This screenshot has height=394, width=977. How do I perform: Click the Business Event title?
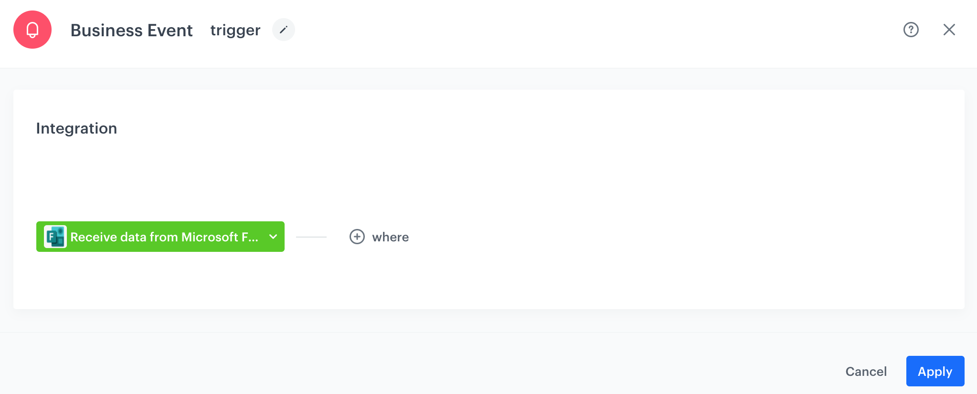132,30
